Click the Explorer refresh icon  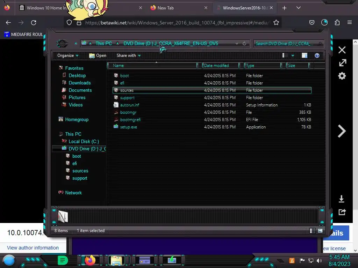click(244, 44)
